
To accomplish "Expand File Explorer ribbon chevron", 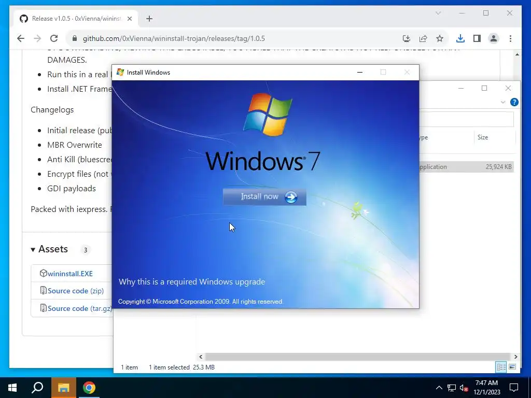I will pyautogui.click(x=503, y=102).
